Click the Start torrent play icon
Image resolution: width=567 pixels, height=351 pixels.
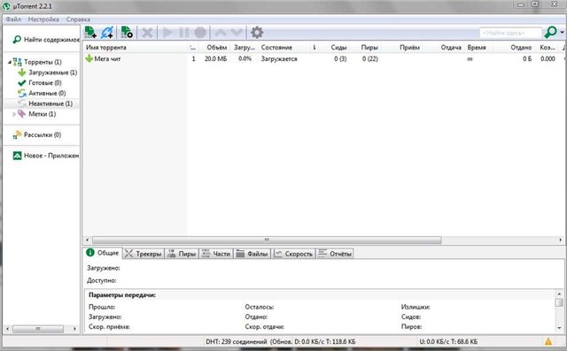click(167, 33)
